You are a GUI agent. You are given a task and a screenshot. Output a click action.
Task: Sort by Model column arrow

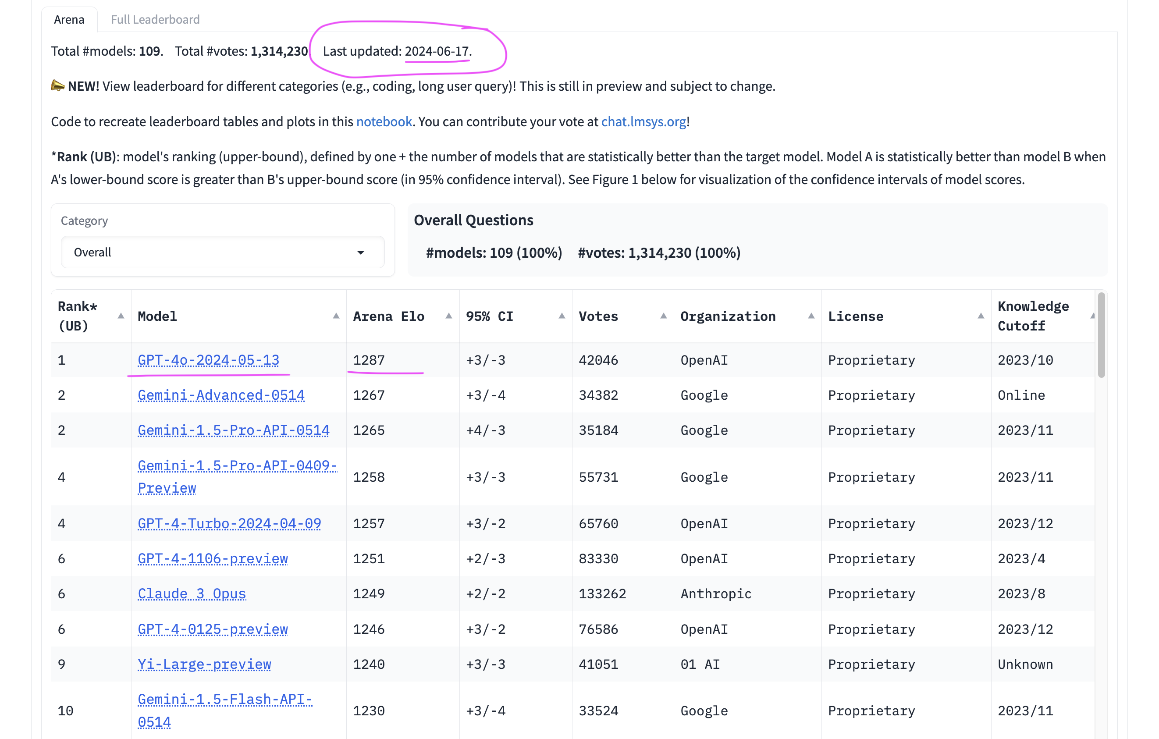[336, 316]
